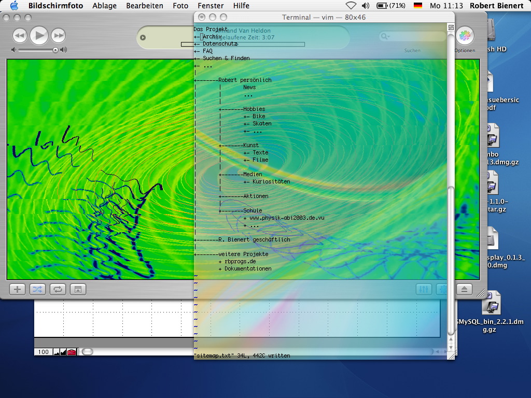Open the iTunes search magnifier dropdown

tap(385, 36)
